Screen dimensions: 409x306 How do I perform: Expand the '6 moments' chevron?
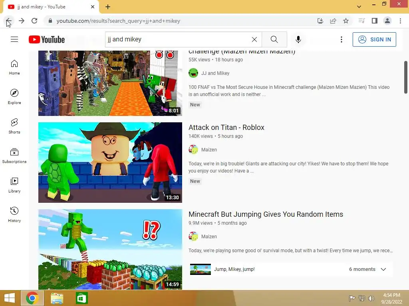click(x=383, y=269)
